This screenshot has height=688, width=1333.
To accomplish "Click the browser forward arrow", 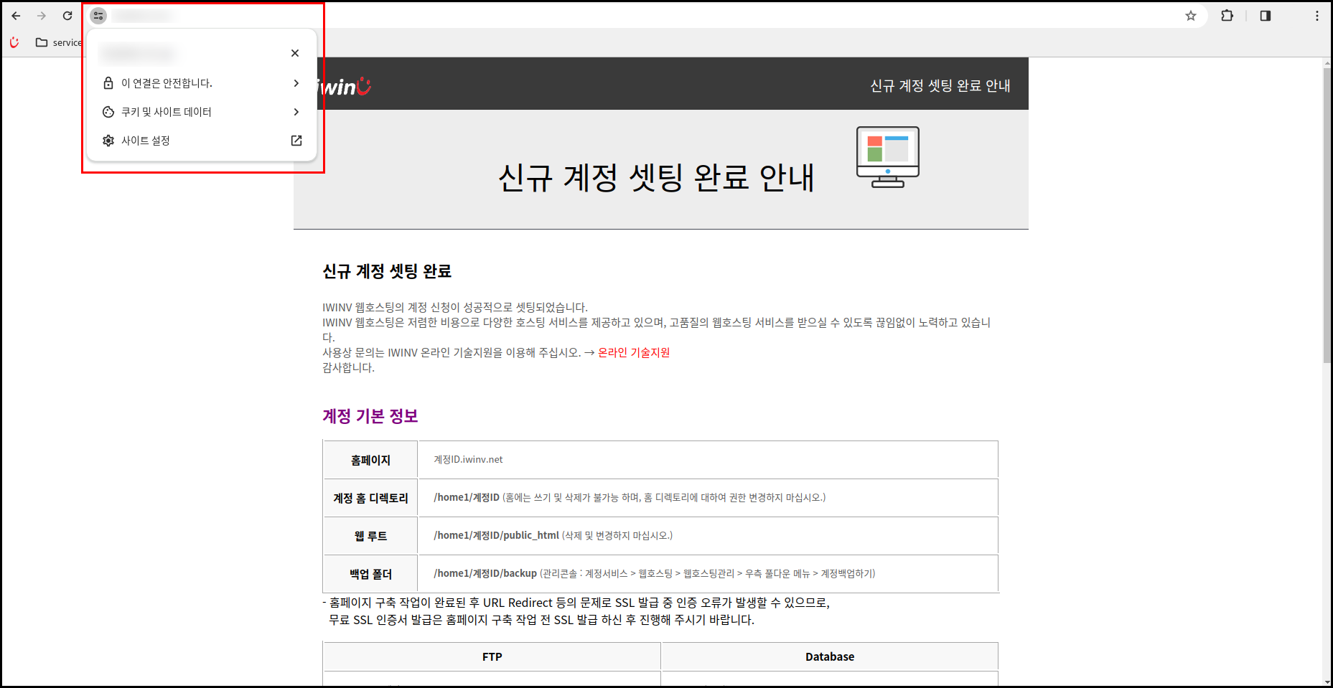I will point(42,16).
